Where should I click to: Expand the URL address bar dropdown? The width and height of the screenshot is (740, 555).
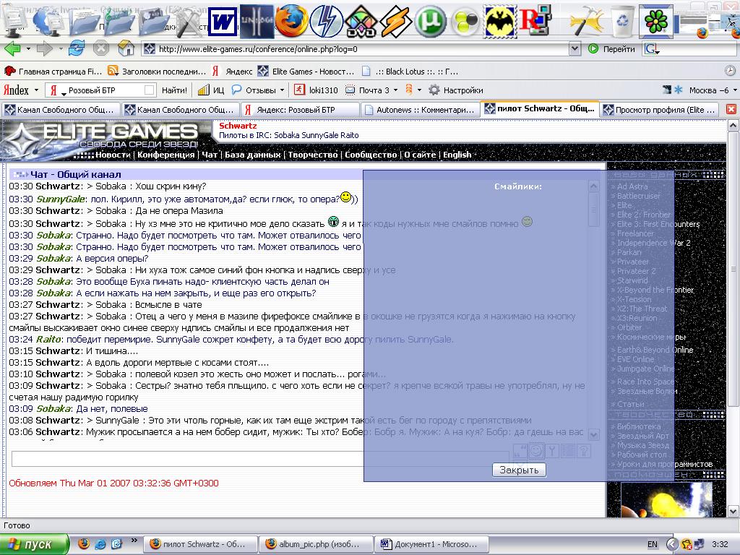pos(575,49)
